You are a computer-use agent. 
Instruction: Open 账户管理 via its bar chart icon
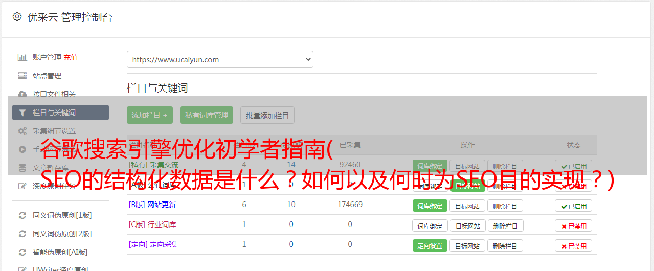pyautogui.click(x=22, y=57)
